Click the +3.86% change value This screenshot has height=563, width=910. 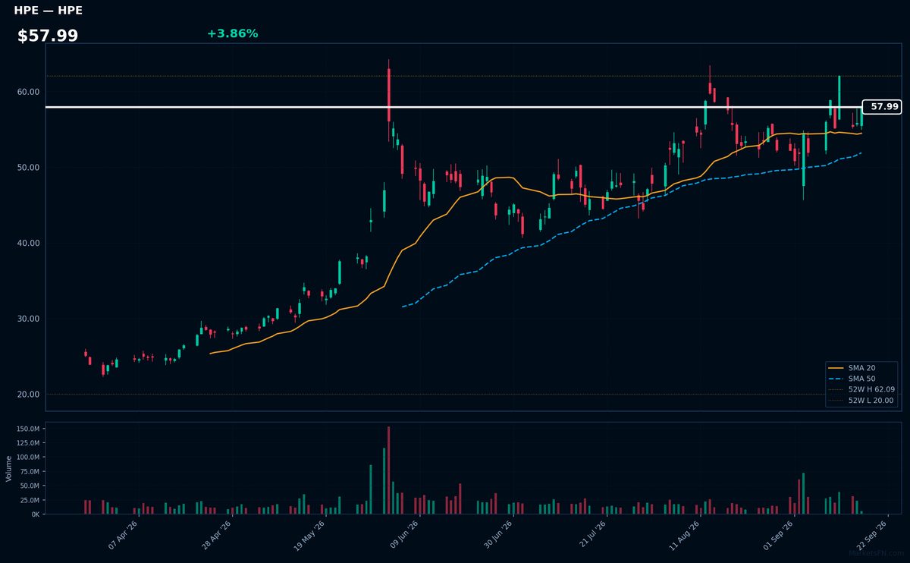click(232, 33)
